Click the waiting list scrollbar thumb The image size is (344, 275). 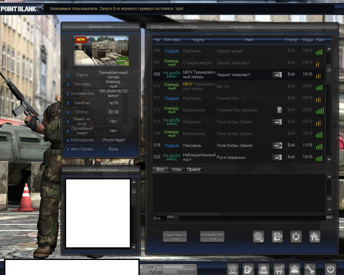pyautogui.click(x=134, y=196)
